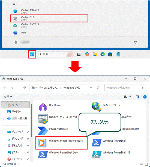The width and height of the screenshot is (150, 167).
Task: Launch Copilot from the taskbar
Action: pos(87,54)
